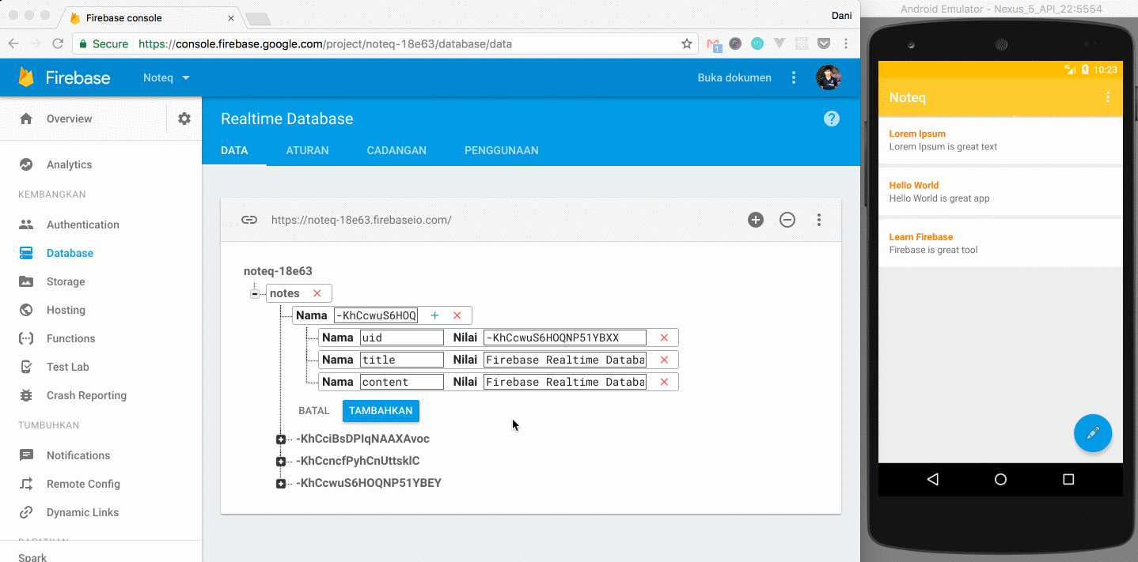
Task: Open Storage in the sidebar
Action: point(65,281)
